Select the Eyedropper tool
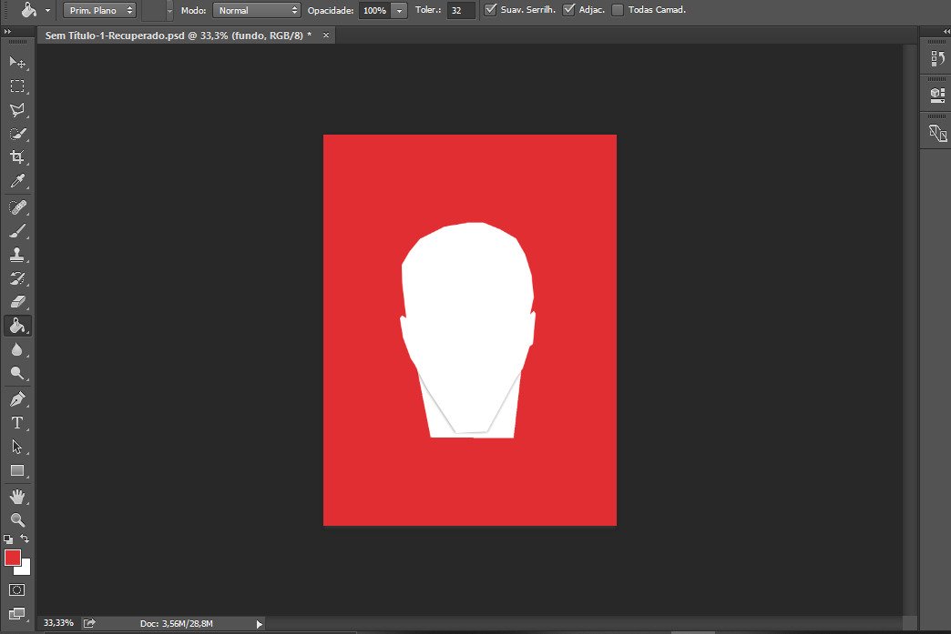The image size is (951, 634). [17, 180]
